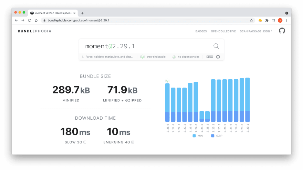
Task: Select the 2.22.1 version bar
Action: [179, 105]
